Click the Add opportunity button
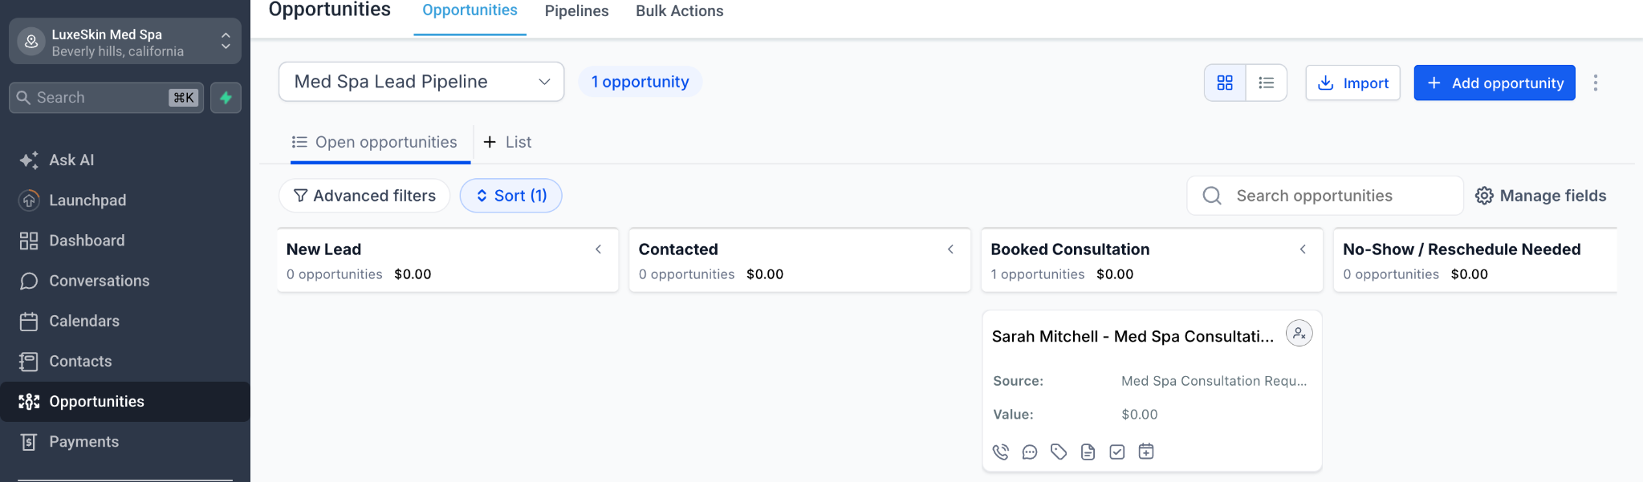 pyautogui.click(x=1495, y=83)
